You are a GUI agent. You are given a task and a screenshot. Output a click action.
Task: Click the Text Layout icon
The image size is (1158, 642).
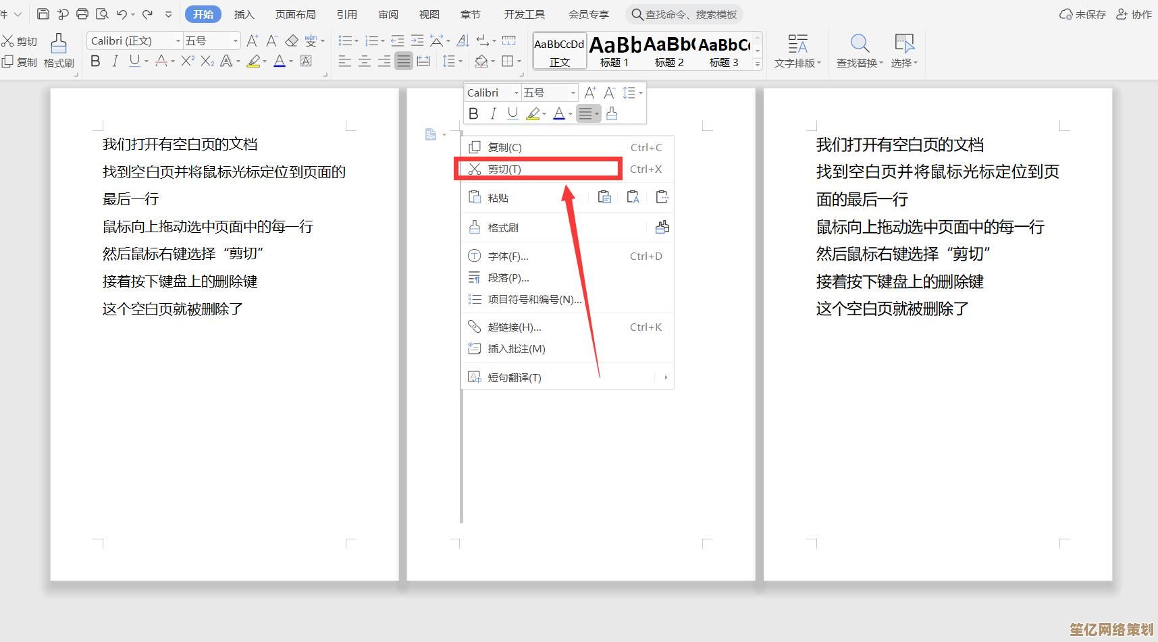pyautogui.click(x=797, y=51)
